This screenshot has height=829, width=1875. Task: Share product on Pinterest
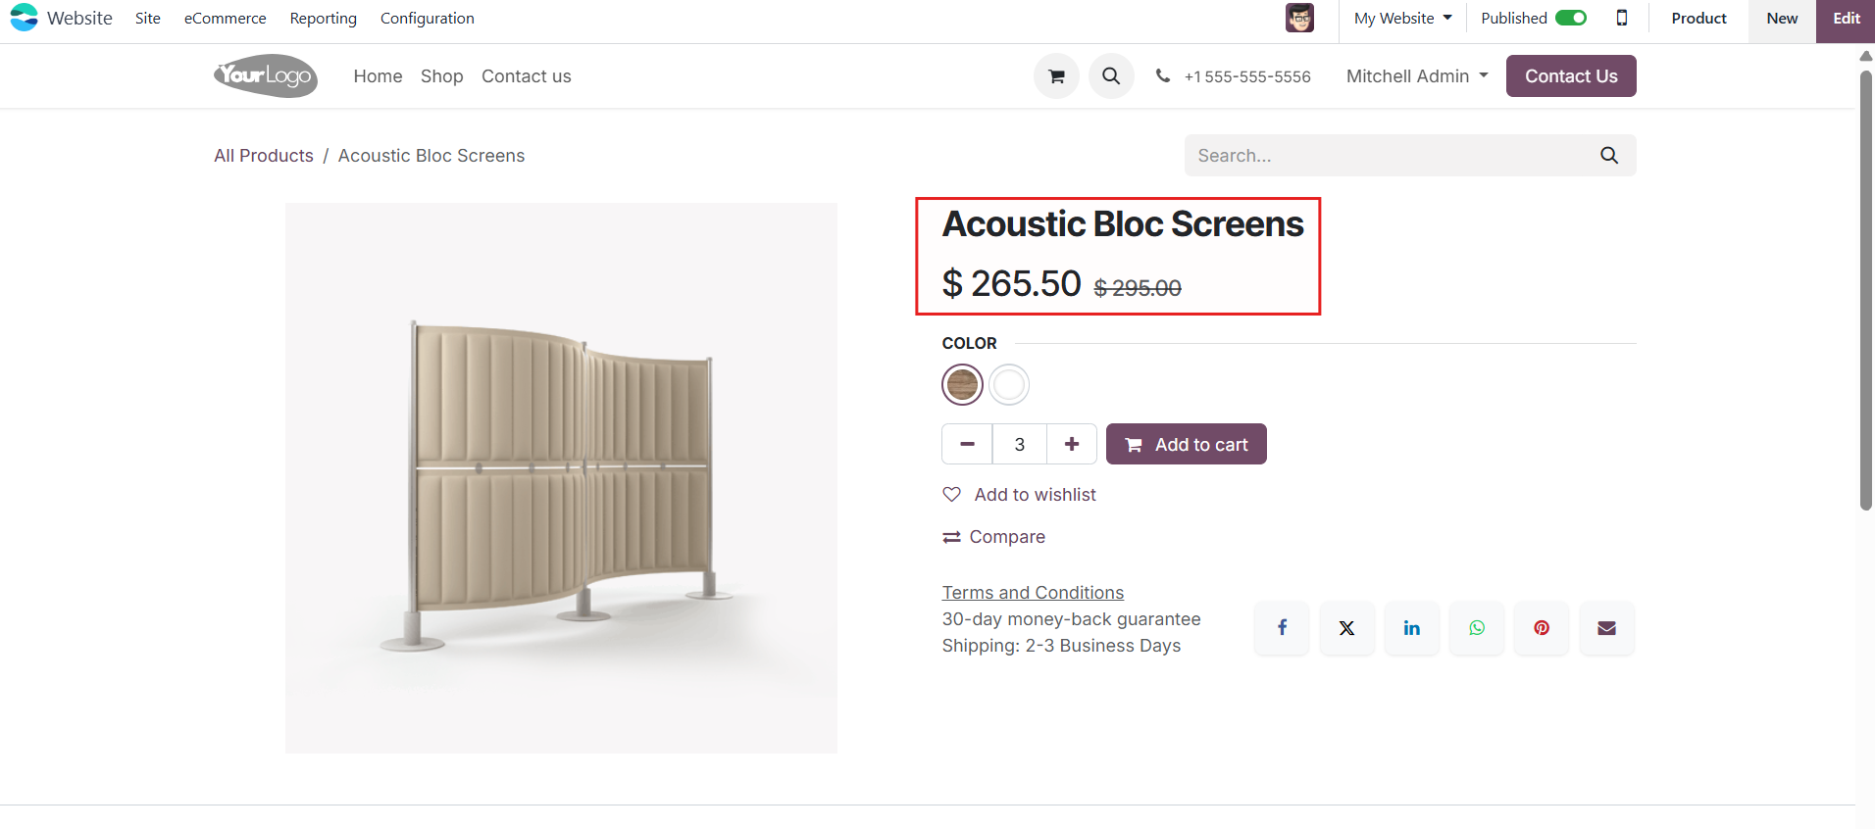tap(1542, 628)
